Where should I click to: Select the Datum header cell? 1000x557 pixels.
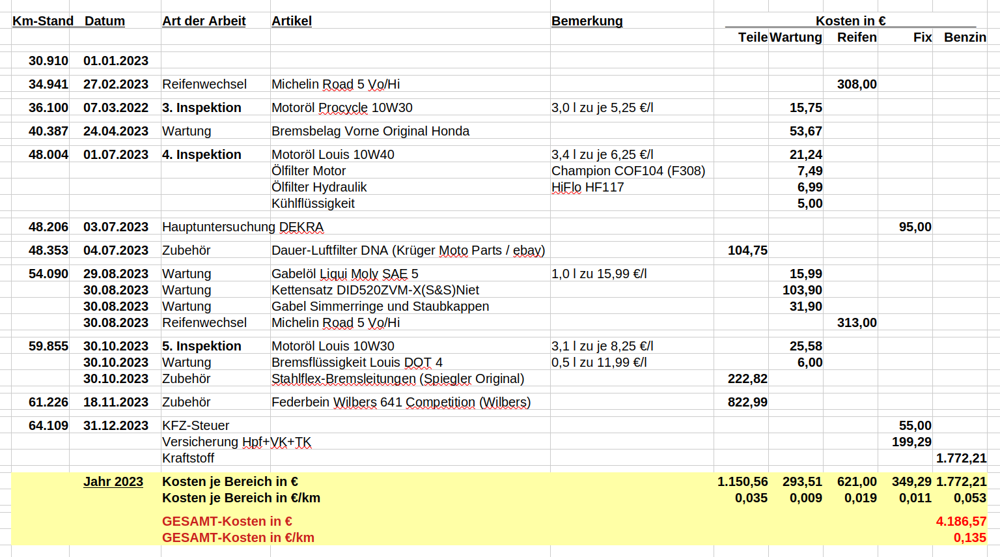click(x=105, y=21)
